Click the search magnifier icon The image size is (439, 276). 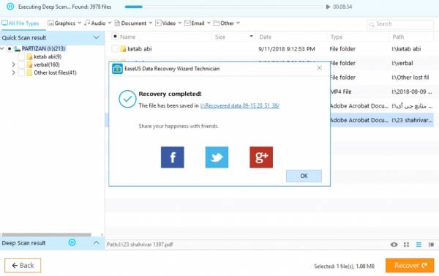pos(372,24)
